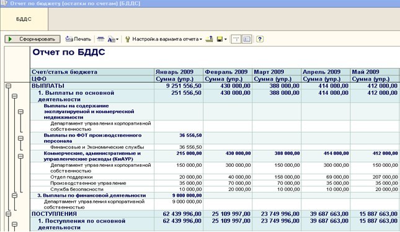Select ПОСТУПЛЕНИЯ March value 23 749 996,00
Screen dimensions: 400x232
click(280, 213)
